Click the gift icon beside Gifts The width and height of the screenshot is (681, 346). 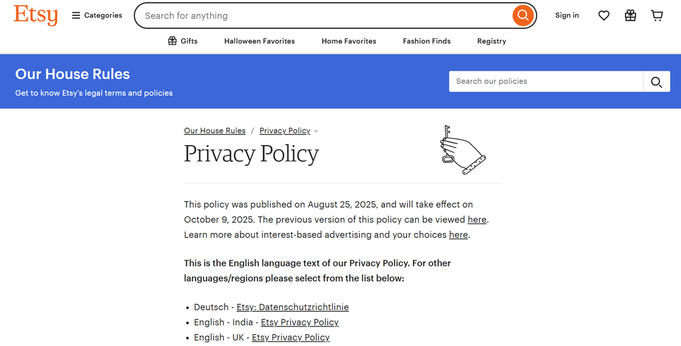[172, 41]
